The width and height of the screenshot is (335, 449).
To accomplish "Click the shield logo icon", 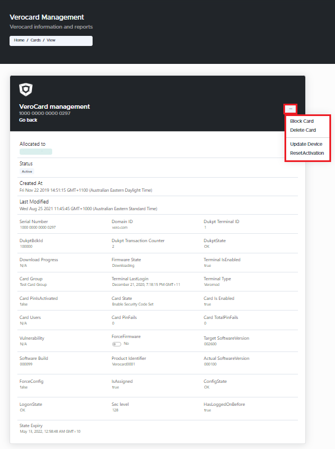I will point(25,89).
